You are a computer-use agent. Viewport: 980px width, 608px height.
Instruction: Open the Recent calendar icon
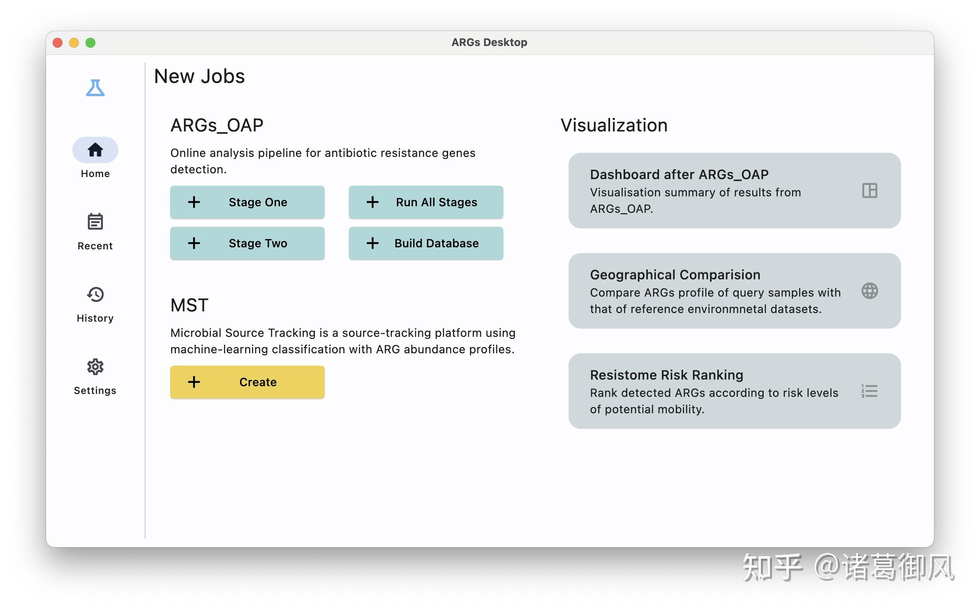coord(95,222)
